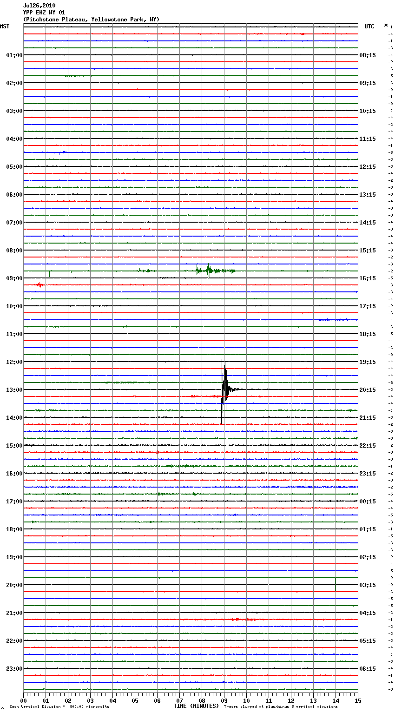Click the DC column header

tap(386, 25)
